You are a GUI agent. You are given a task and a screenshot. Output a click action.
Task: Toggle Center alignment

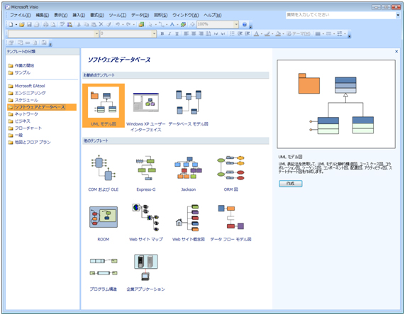(x=194, y=34)
